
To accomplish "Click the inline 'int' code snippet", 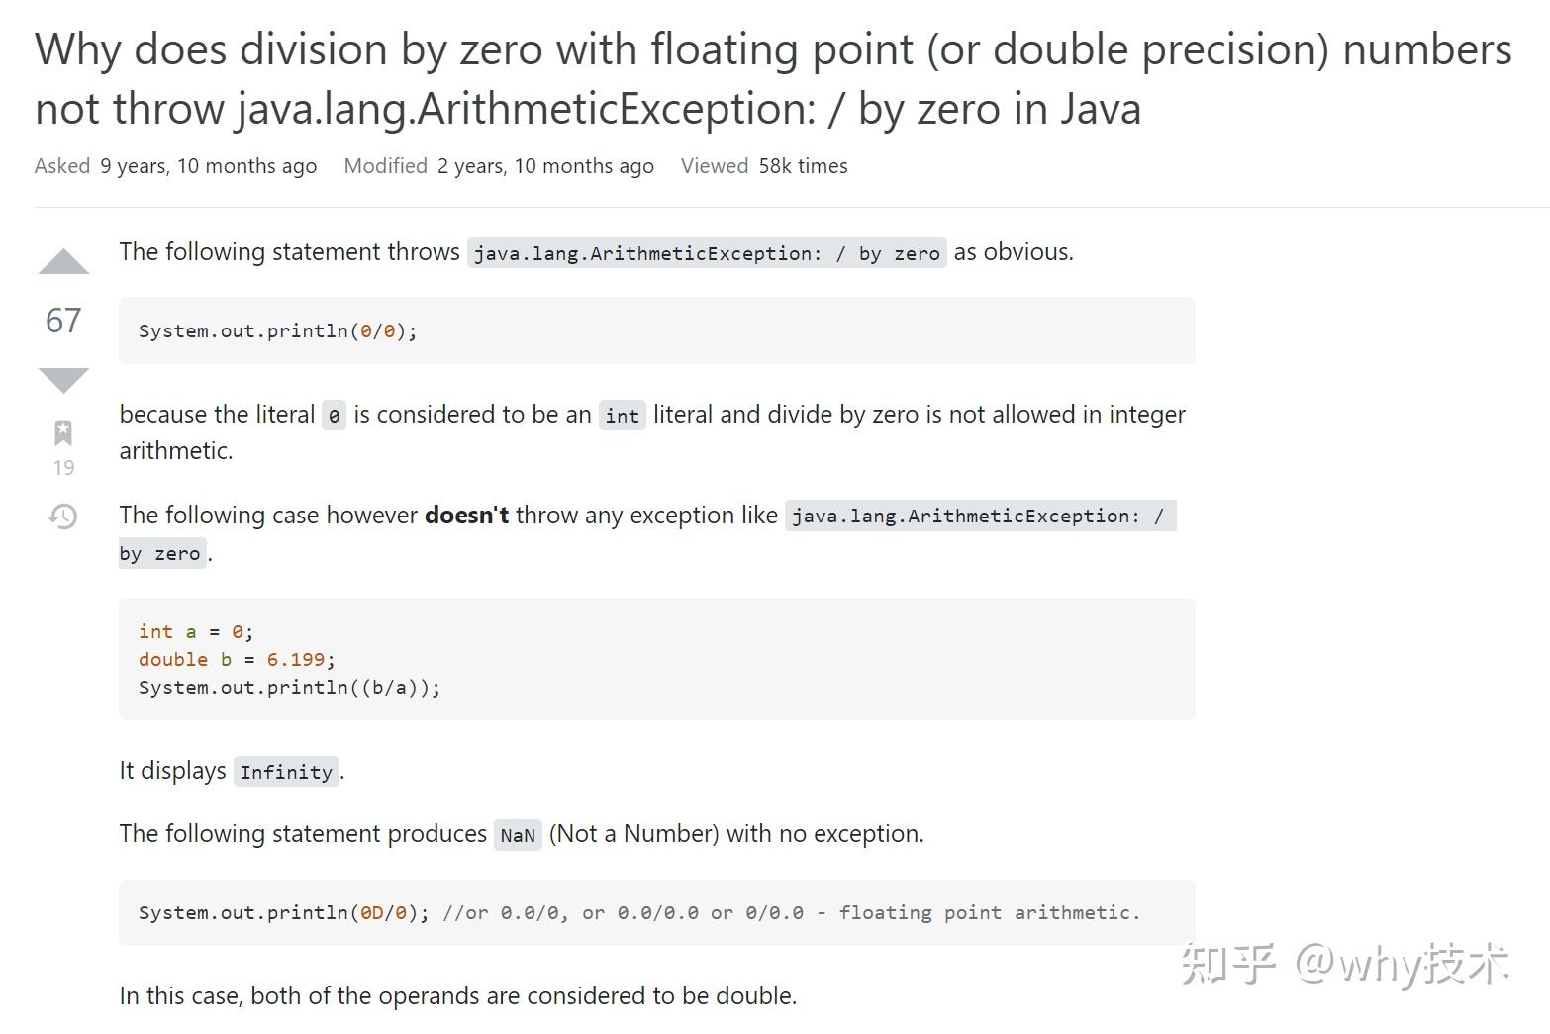I will pyautogui.click(x=623, y=416).
